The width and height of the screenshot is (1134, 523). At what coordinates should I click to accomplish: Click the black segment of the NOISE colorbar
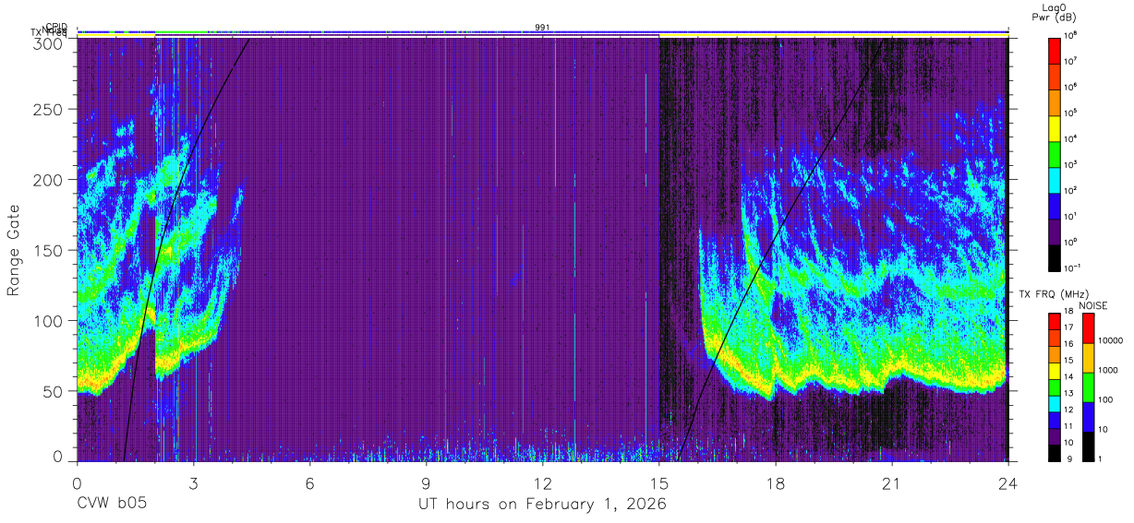click(1088, 445)
